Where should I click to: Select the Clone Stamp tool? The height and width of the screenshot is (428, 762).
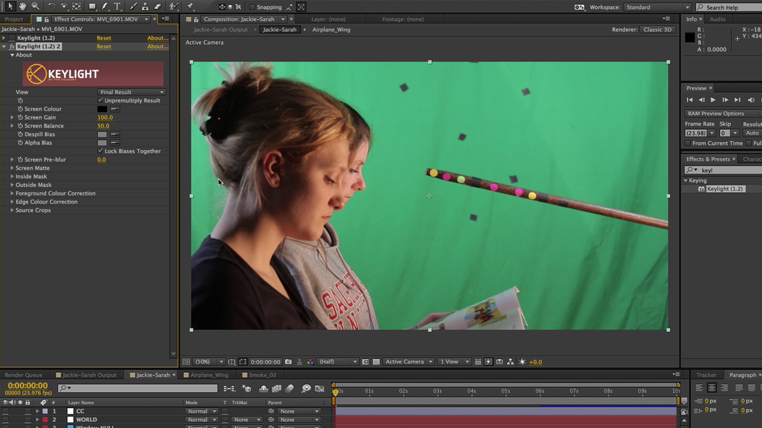click(x=145, y=7)
